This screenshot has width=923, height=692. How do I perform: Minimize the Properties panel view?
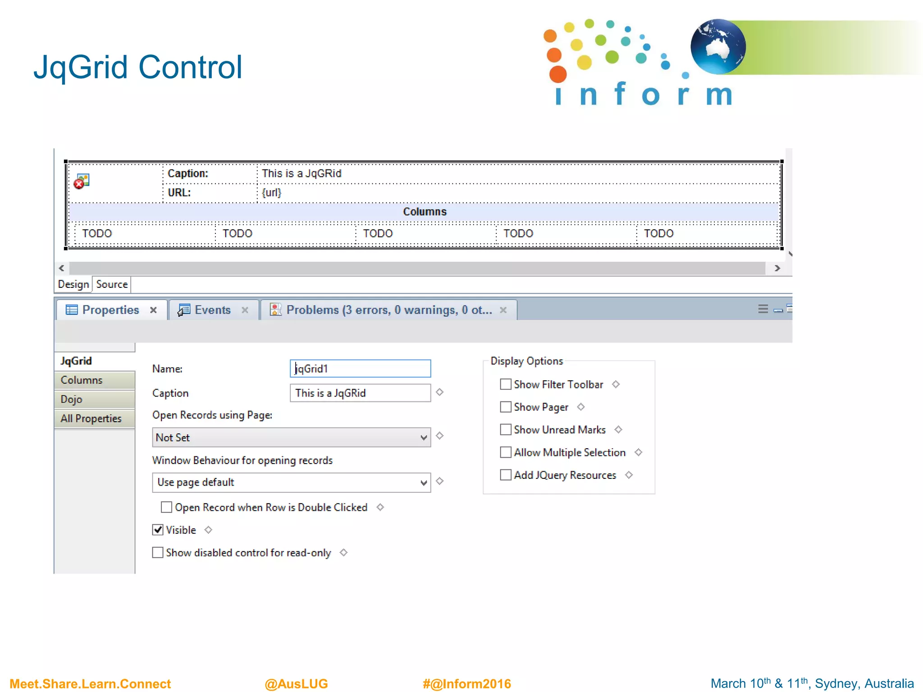[778, 310]
